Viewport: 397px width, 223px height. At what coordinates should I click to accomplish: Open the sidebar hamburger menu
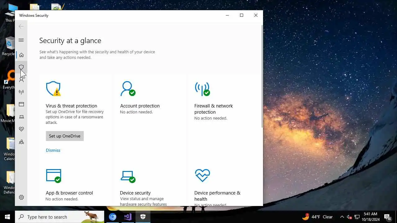click(21, 40)
